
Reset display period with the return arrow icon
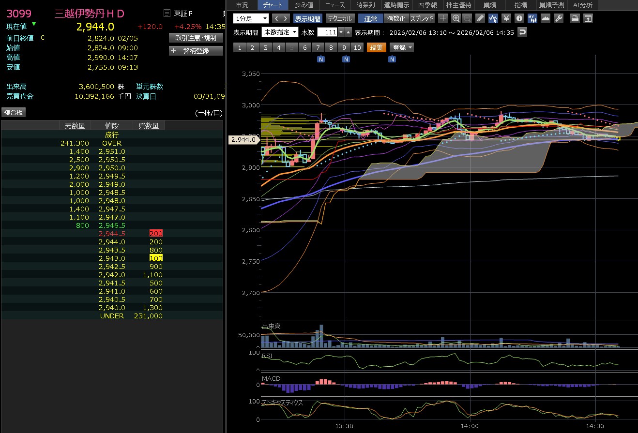pos(522,32)
